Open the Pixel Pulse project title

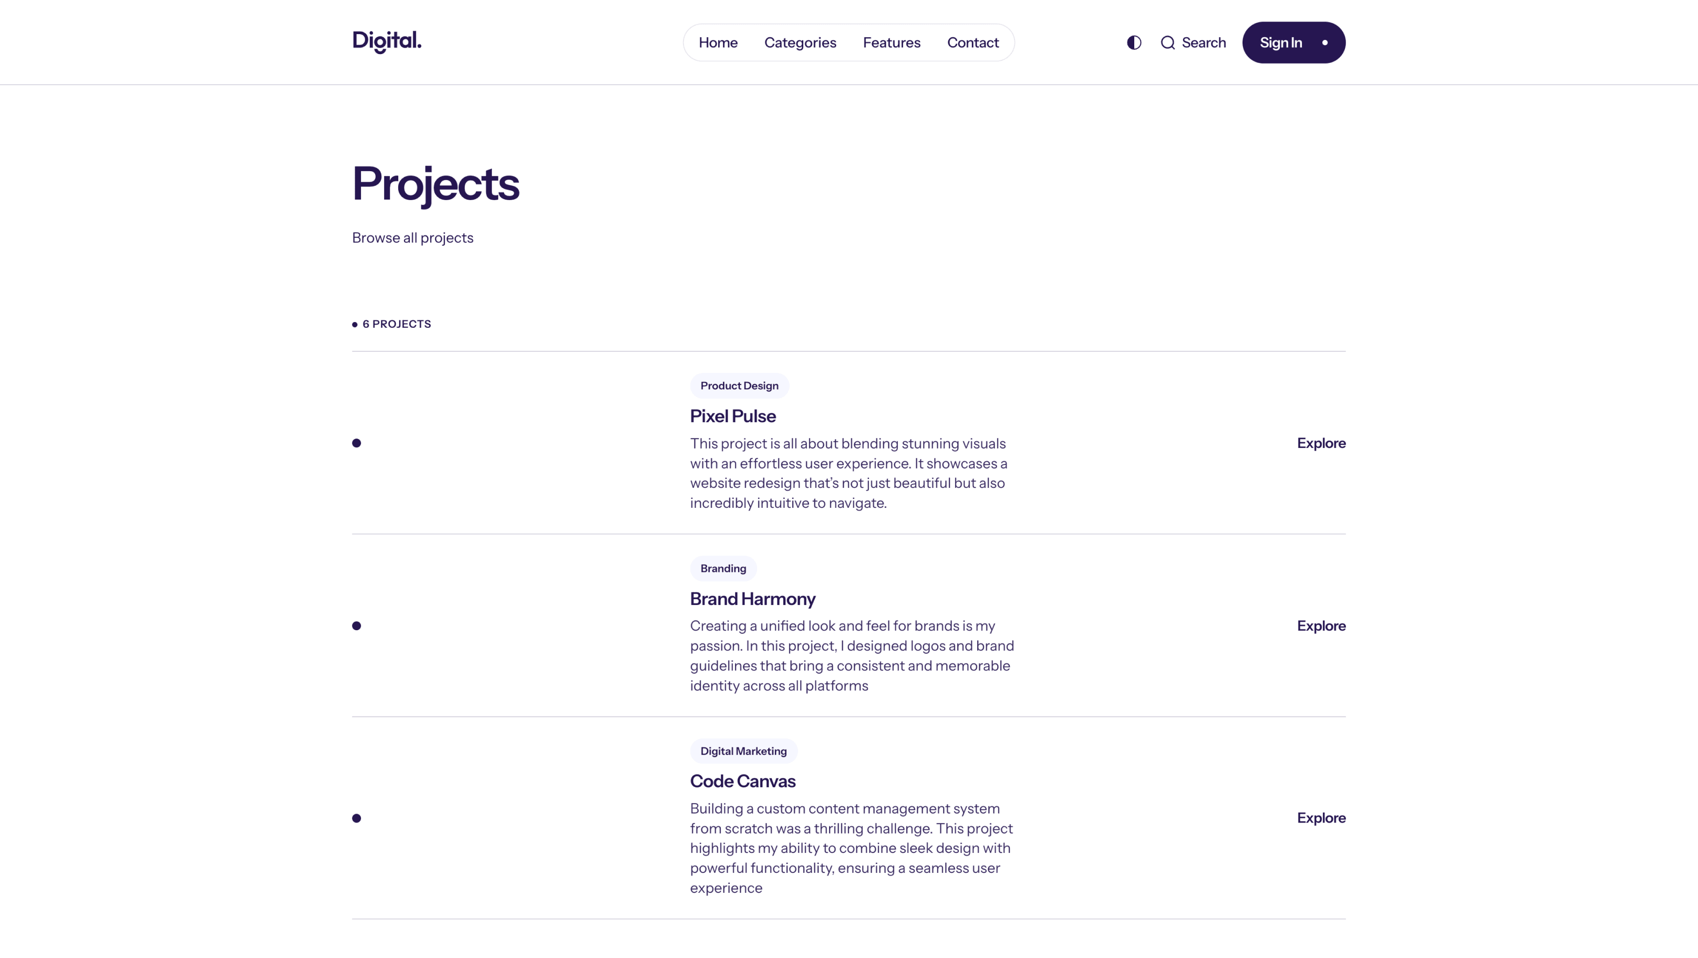pos(732,416)
